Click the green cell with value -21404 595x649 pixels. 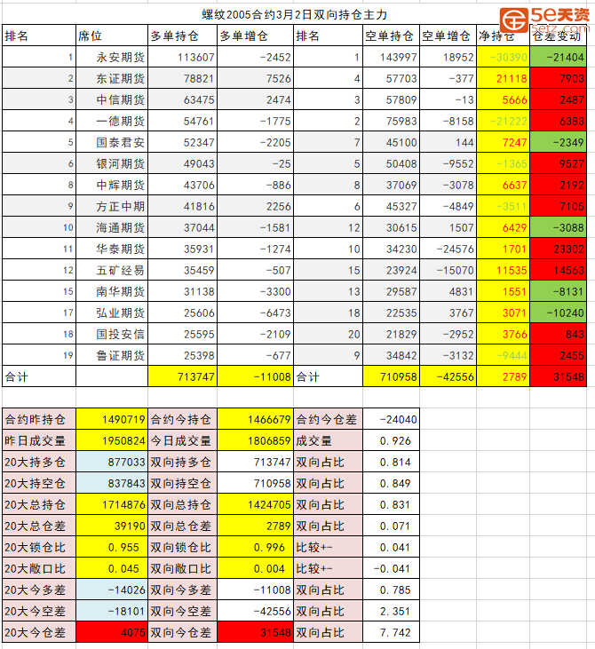tap(559, 58)
